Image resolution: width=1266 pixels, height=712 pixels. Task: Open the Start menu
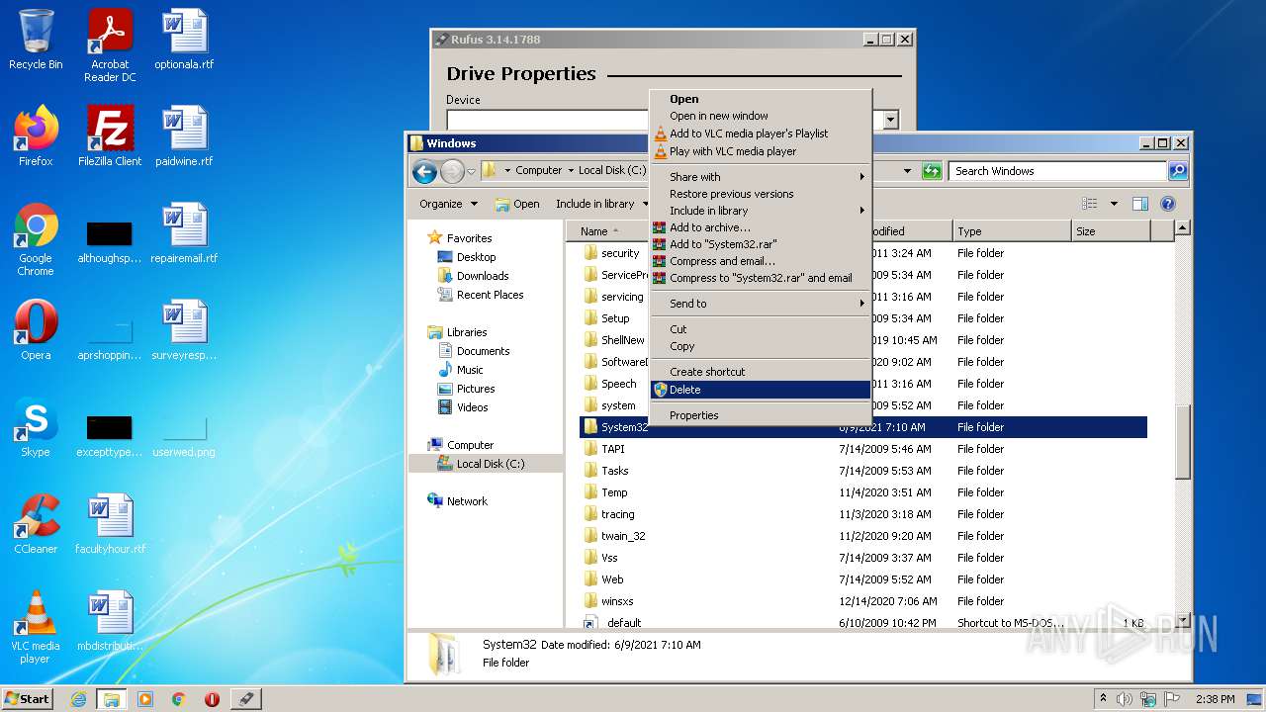[28, 699]
